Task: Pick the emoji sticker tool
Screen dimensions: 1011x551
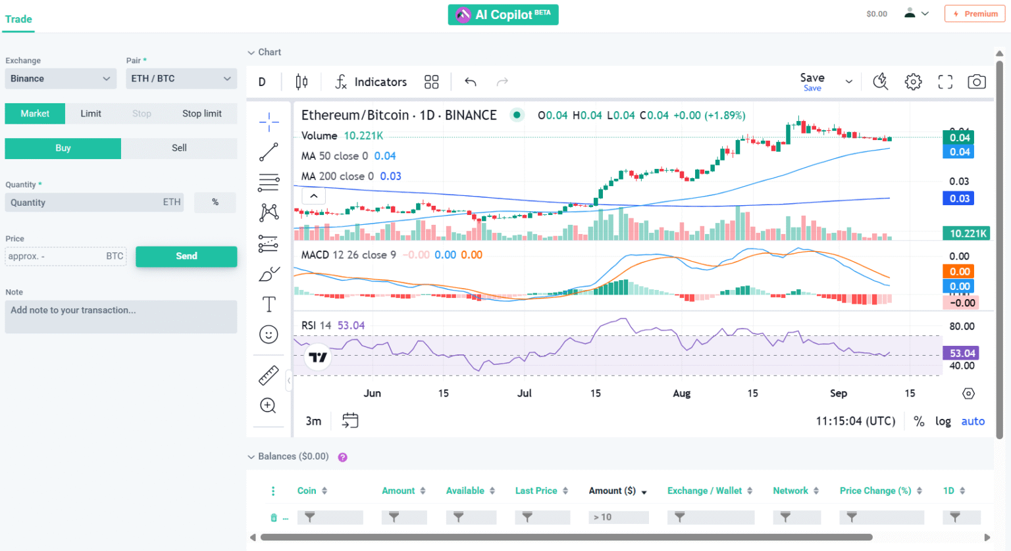Action: coord(269,334)
